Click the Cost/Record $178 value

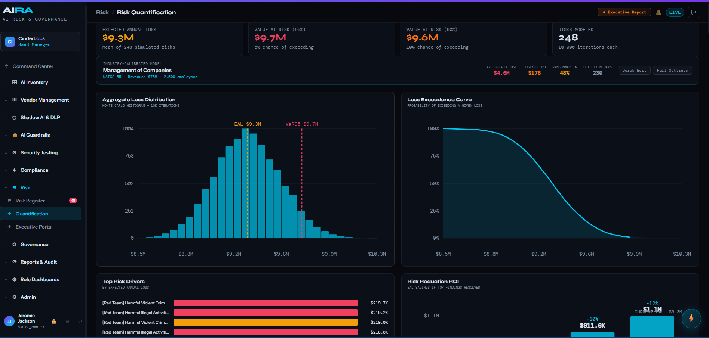[x=534, y=73]
